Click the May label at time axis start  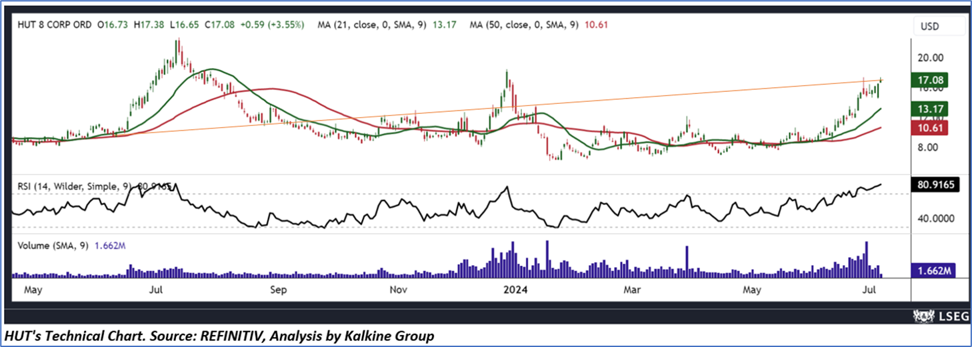33,290
